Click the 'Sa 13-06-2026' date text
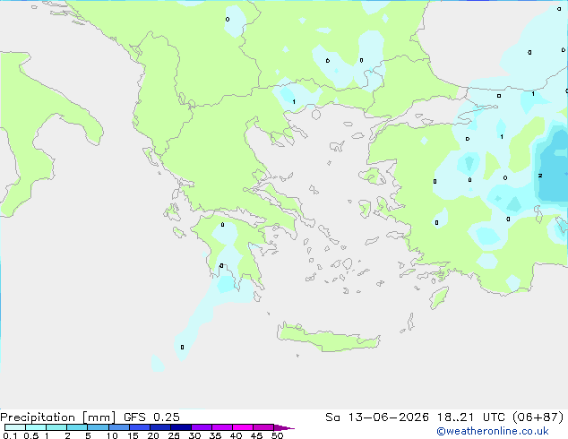This screenshot has width=568, height=439. (377, 417)
